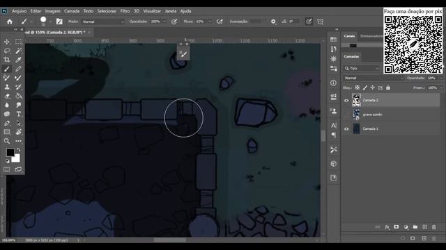Expand Opacidade slider dropdown in options bar

point(164,22)
